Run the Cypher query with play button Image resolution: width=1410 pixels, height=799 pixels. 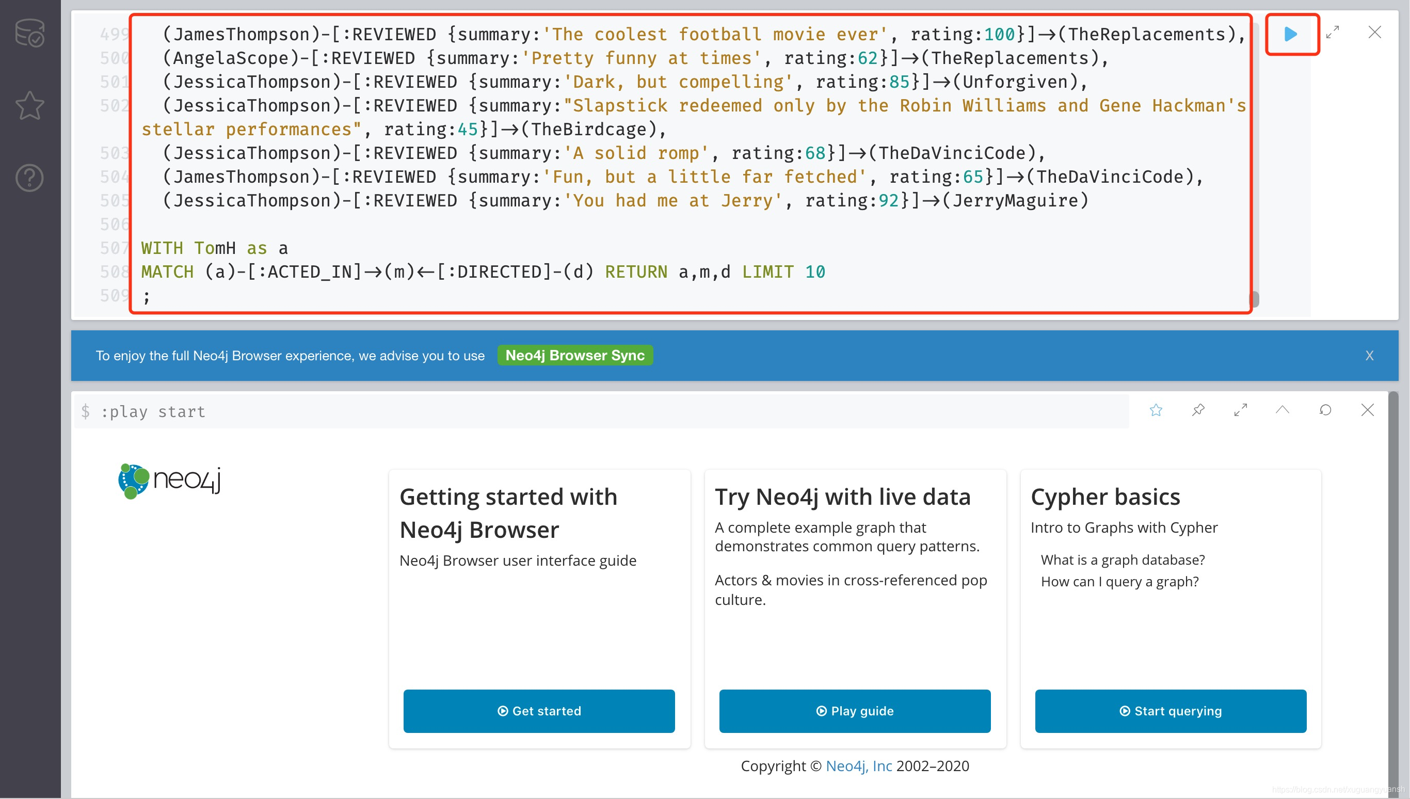pos(1291,34)
